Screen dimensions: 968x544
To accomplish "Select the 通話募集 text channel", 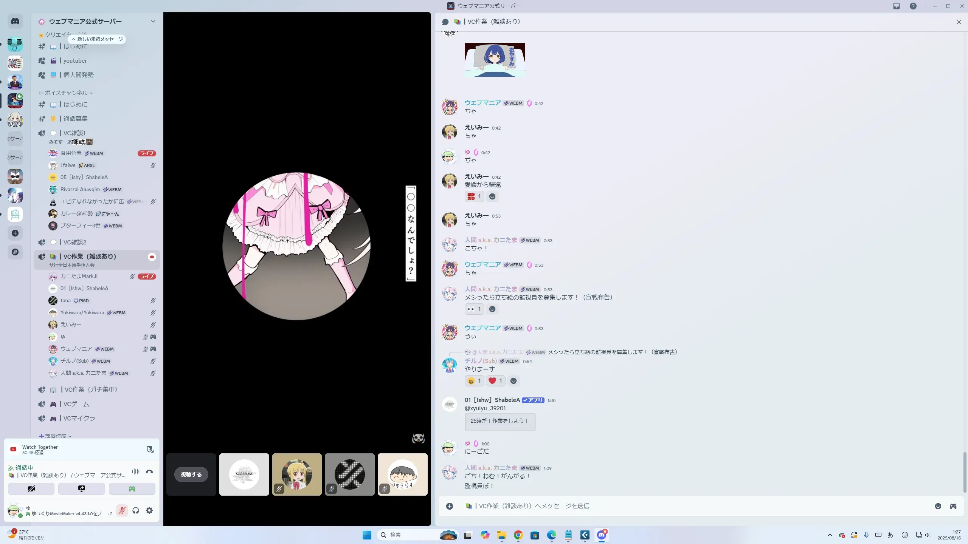I will [75, 119].
